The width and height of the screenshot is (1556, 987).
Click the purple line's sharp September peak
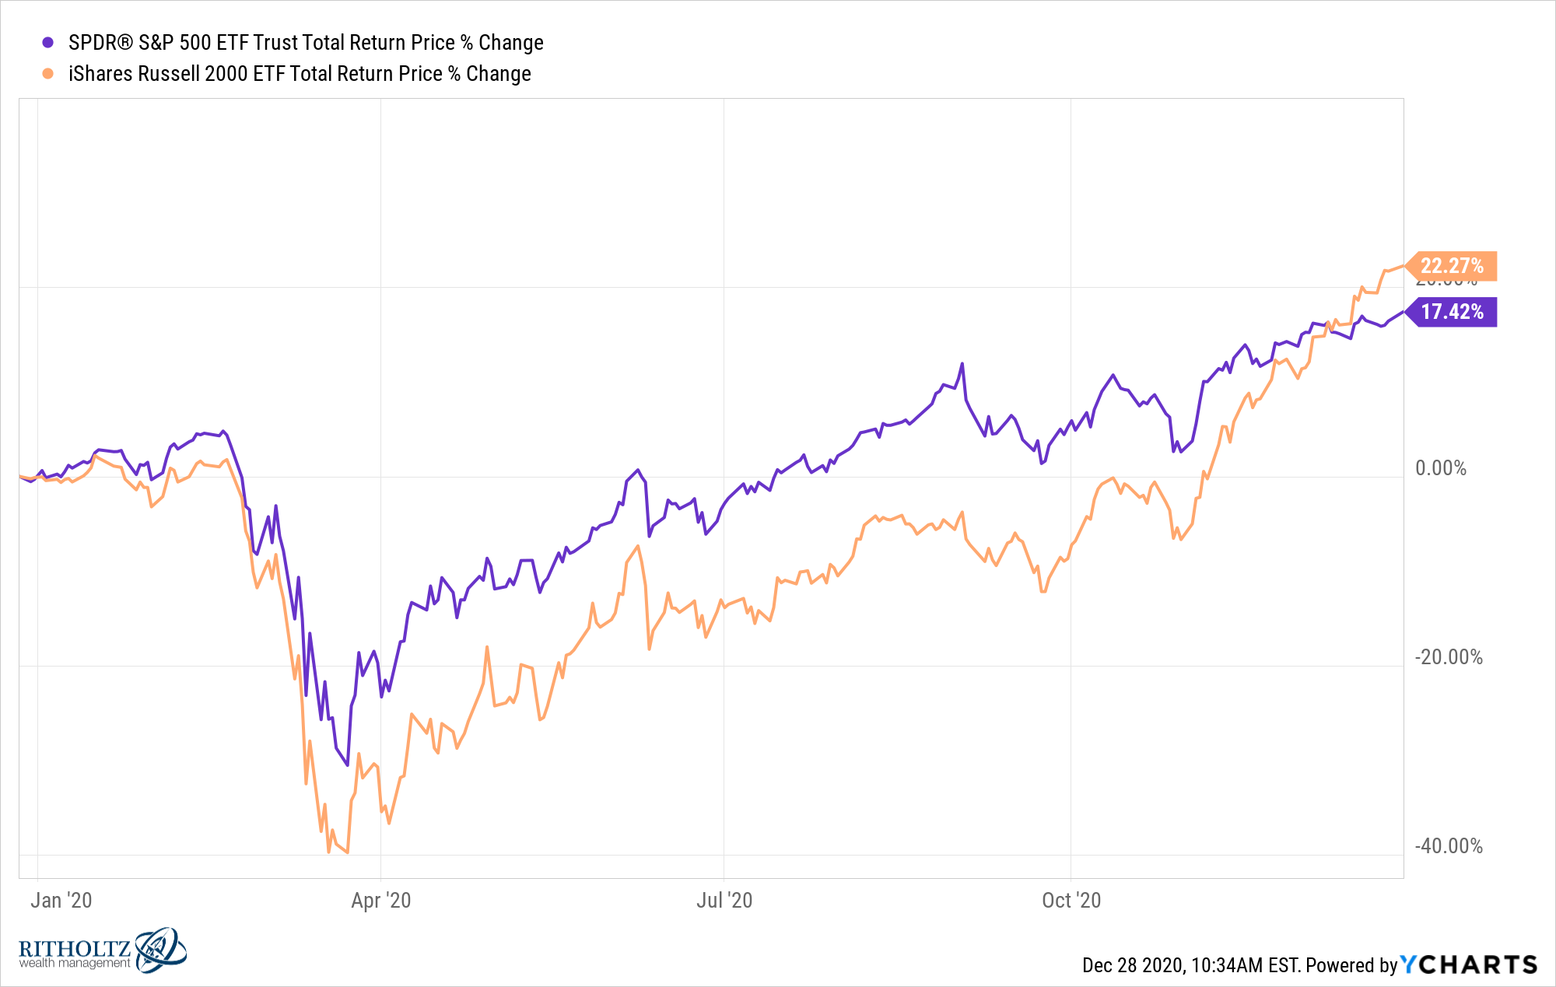(962, 363)
